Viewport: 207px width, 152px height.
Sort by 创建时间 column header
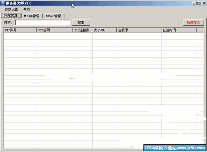(179, 30)
